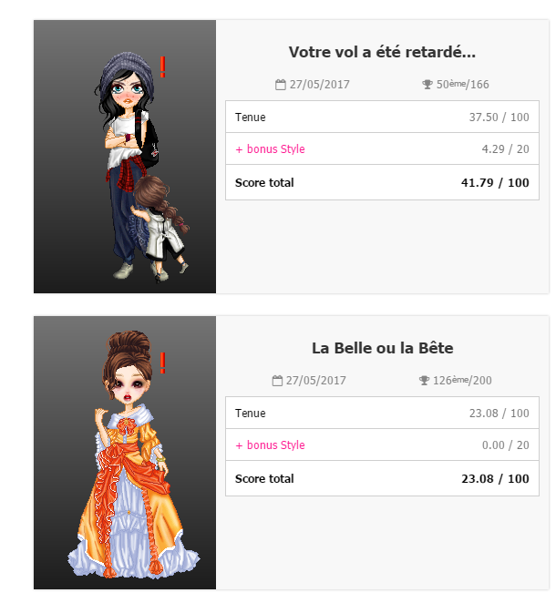The image size is (556, 603).
Task: Click trophy icon beside 50ème/166 ranking
Action: [427, 84]
